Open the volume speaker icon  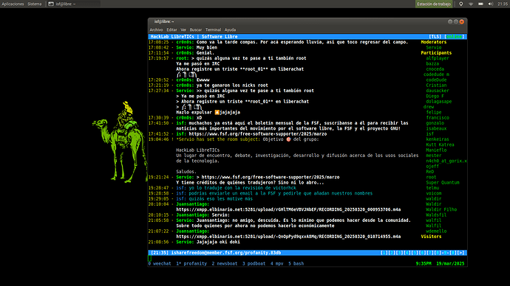491,4
